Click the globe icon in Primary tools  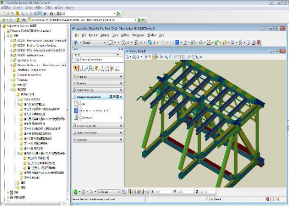pos(201,42)
